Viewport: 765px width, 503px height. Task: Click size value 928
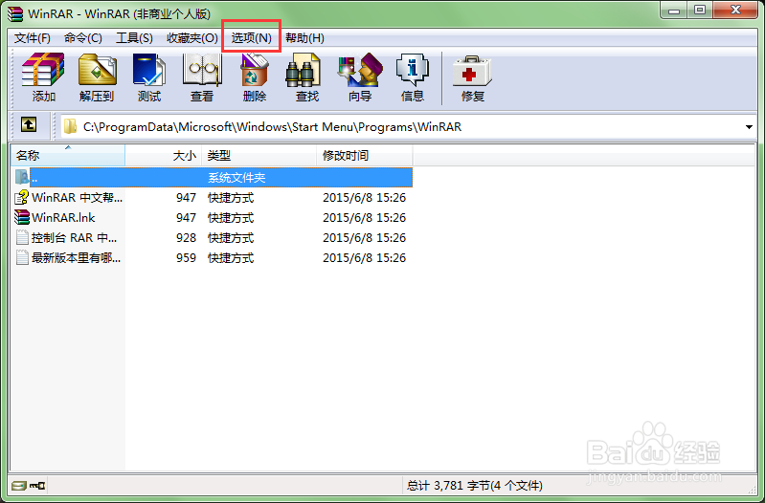[187, 237]
